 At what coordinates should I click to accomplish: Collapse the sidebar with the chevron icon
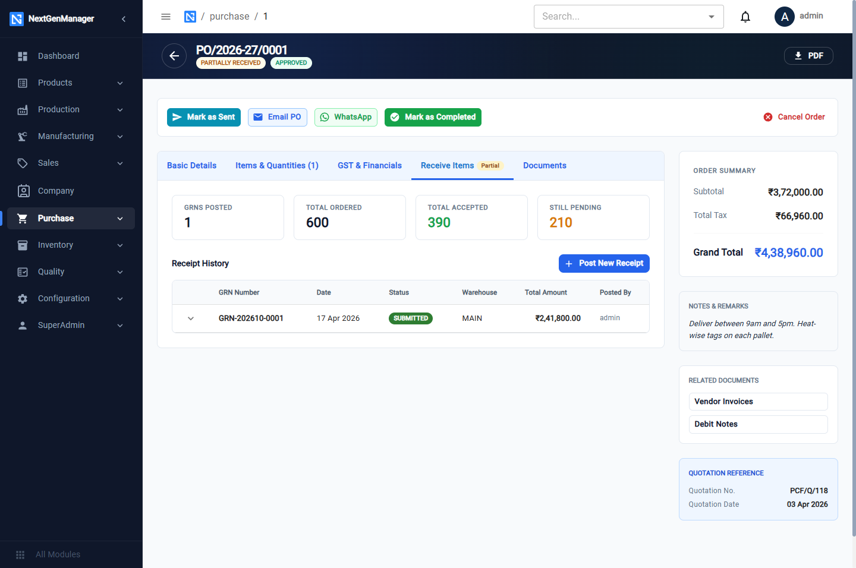click(124, 19)
